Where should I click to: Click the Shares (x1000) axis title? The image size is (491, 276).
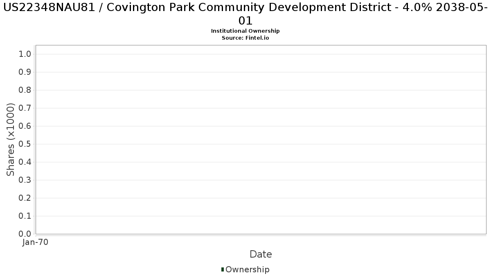point(11,139)
